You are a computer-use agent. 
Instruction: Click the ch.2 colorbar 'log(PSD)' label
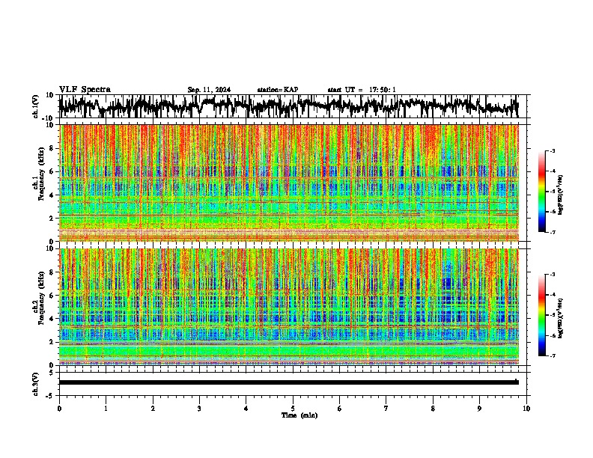(561, 318)
